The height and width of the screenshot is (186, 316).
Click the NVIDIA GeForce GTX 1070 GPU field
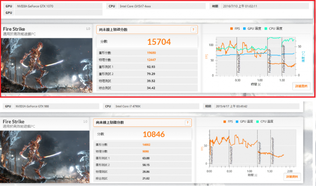[x=58, y=6]
